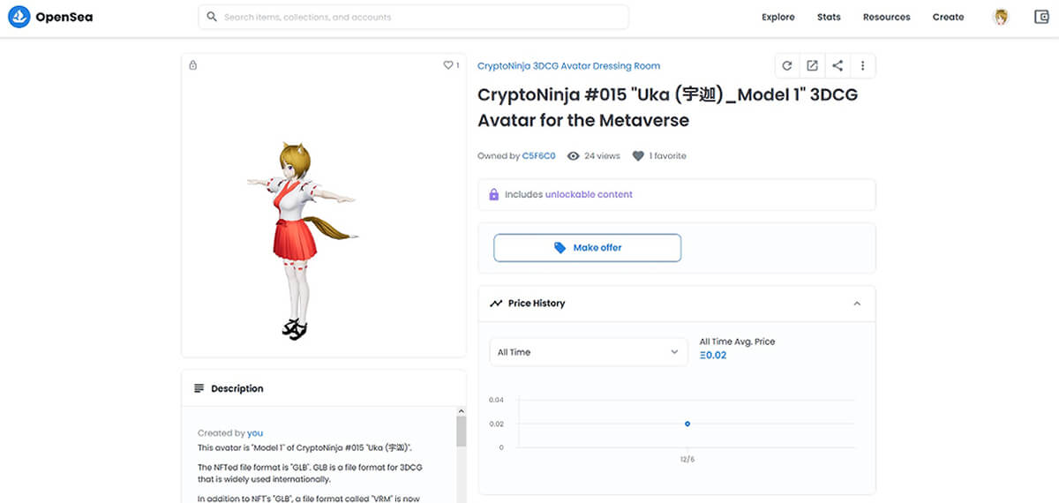Image resolution: width=1059 pixels, height=503 pixels.
Task: Open the wallet icon
Action: (x=1041, y=17)
